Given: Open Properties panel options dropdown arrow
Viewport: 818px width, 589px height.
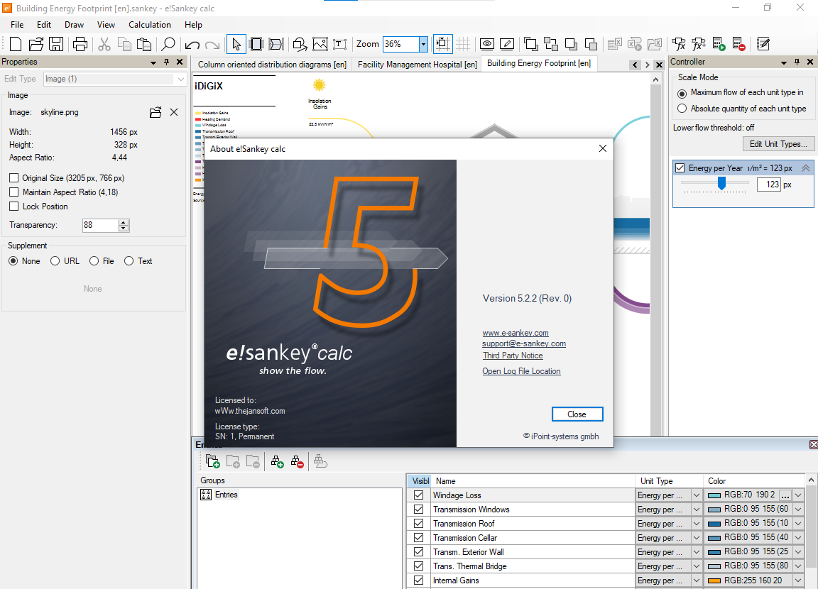Looking at the screenshot, I should (153, 62).
